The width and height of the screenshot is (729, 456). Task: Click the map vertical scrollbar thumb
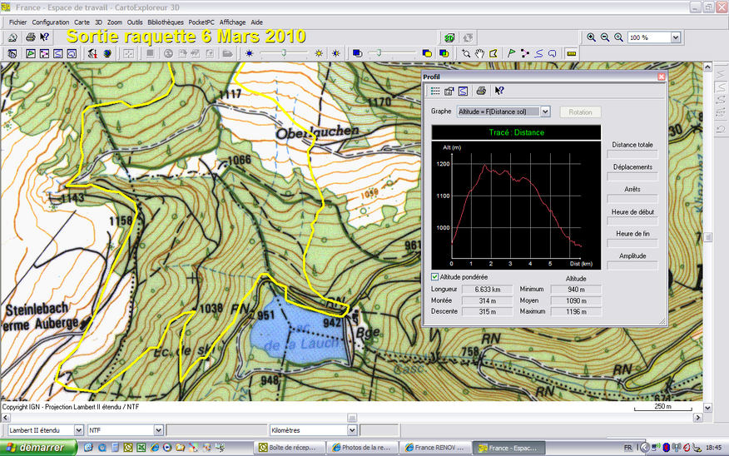(x=707, y=237)
